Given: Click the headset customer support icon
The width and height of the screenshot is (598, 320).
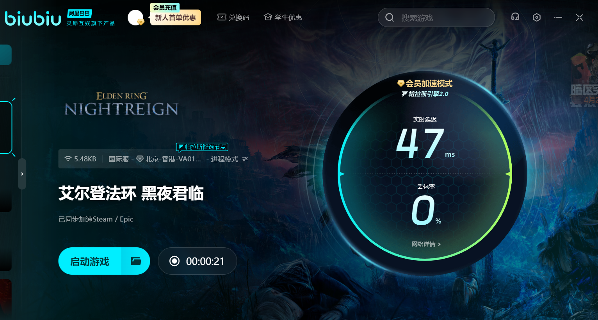Looking at the screenshot, I should pyautogui.click(x=515, y=17).
